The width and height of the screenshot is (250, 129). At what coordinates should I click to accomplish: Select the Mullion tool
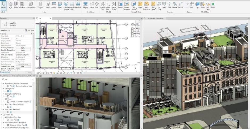pyautogui.click(x=78, y=5)
